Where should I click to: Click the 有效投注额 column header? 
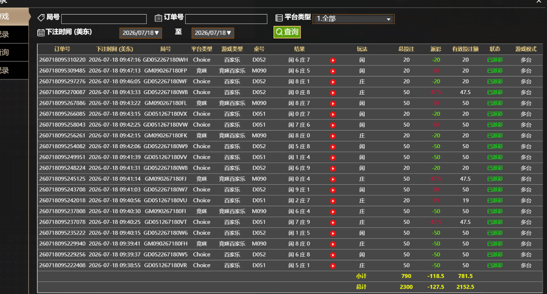point(465,49)
